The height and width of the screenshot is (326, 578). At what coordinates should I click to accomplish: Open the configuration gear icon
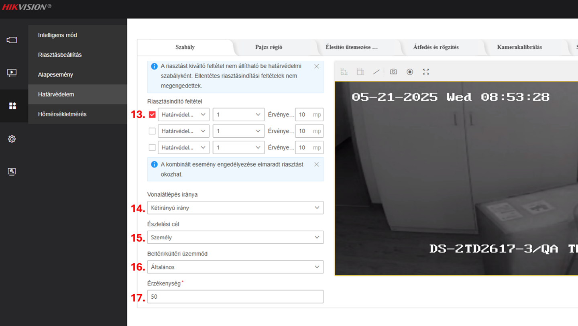point(12,139)
